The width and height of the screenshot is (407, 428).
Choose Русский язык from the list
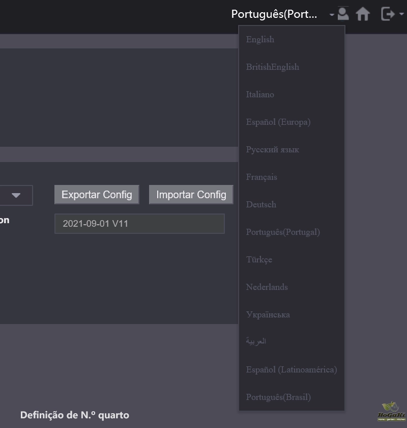click(273, 150)
